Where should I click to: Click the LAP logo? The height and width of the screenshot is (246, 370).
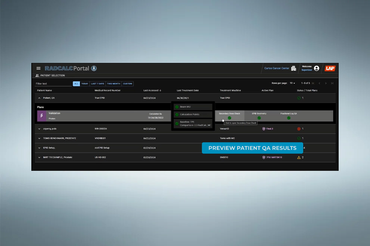(x=330, y=68)
